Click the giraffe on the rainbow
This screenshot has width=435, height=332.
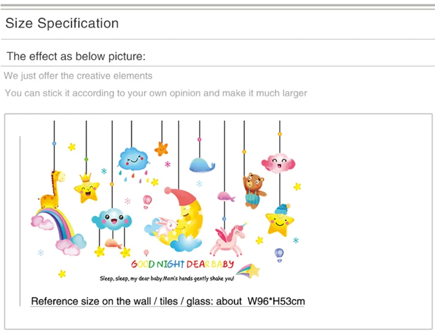(x=52, y=190)
